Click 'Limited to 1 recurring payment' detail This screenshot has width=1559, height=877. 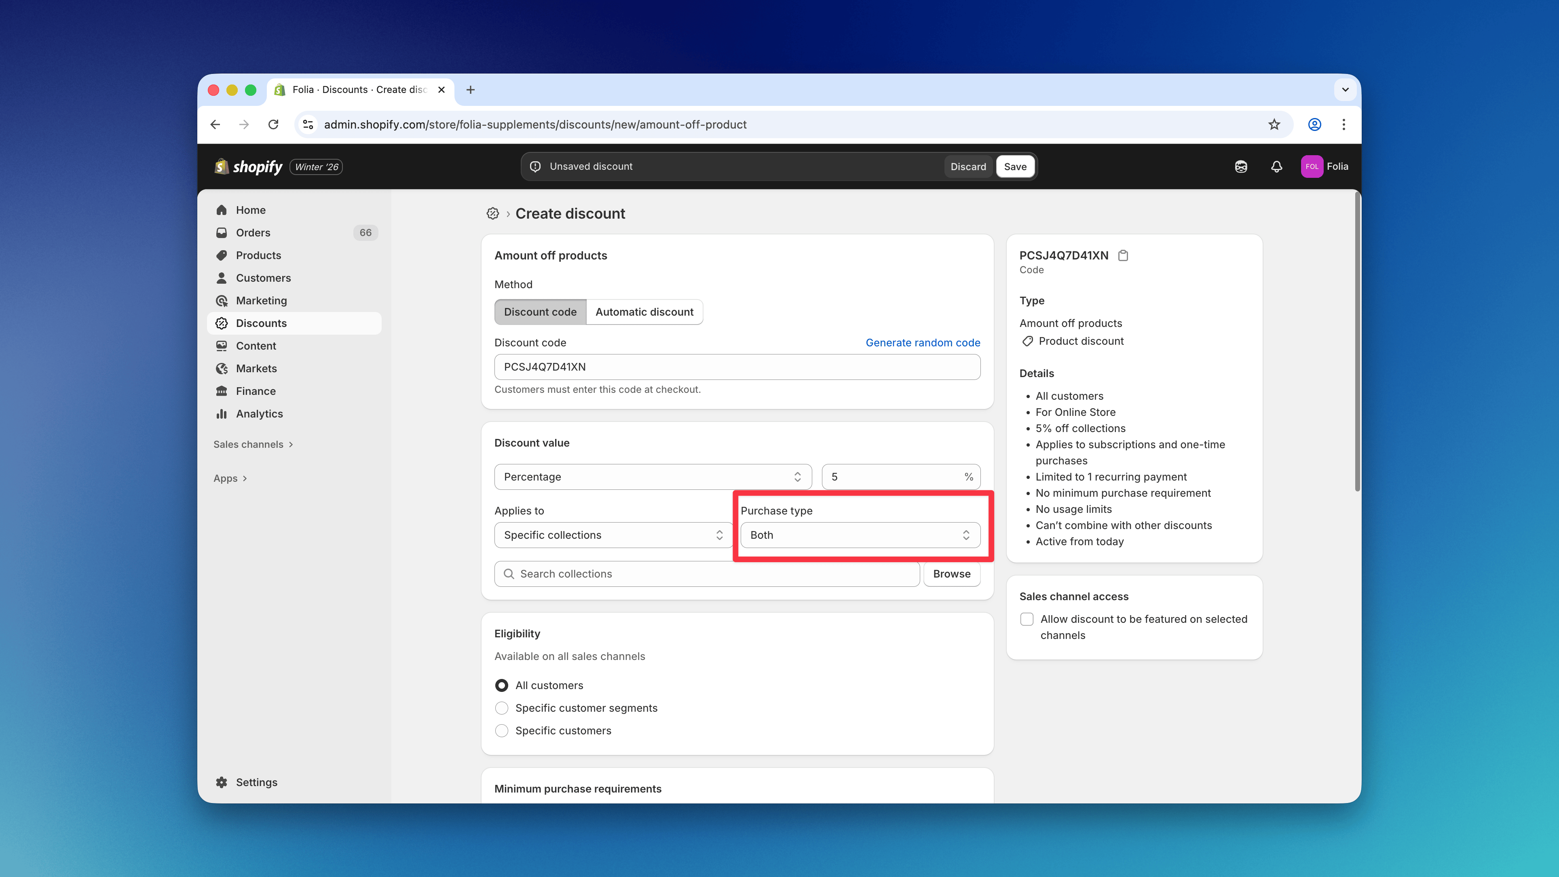coord(1111,477)
